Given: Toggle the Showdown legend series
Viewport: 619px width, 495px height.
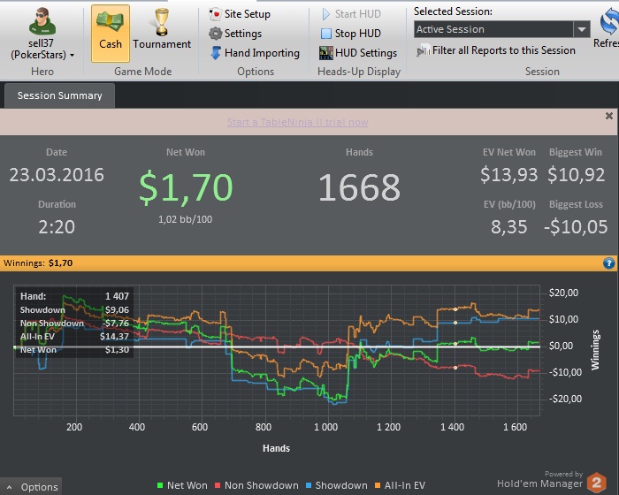Looking at the screenshot, I should [x=337, y=485].
